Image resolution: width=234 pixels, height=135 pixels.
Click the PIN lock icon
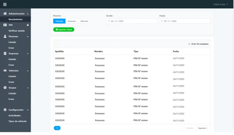pyautogui.click(x=28, y=25)
